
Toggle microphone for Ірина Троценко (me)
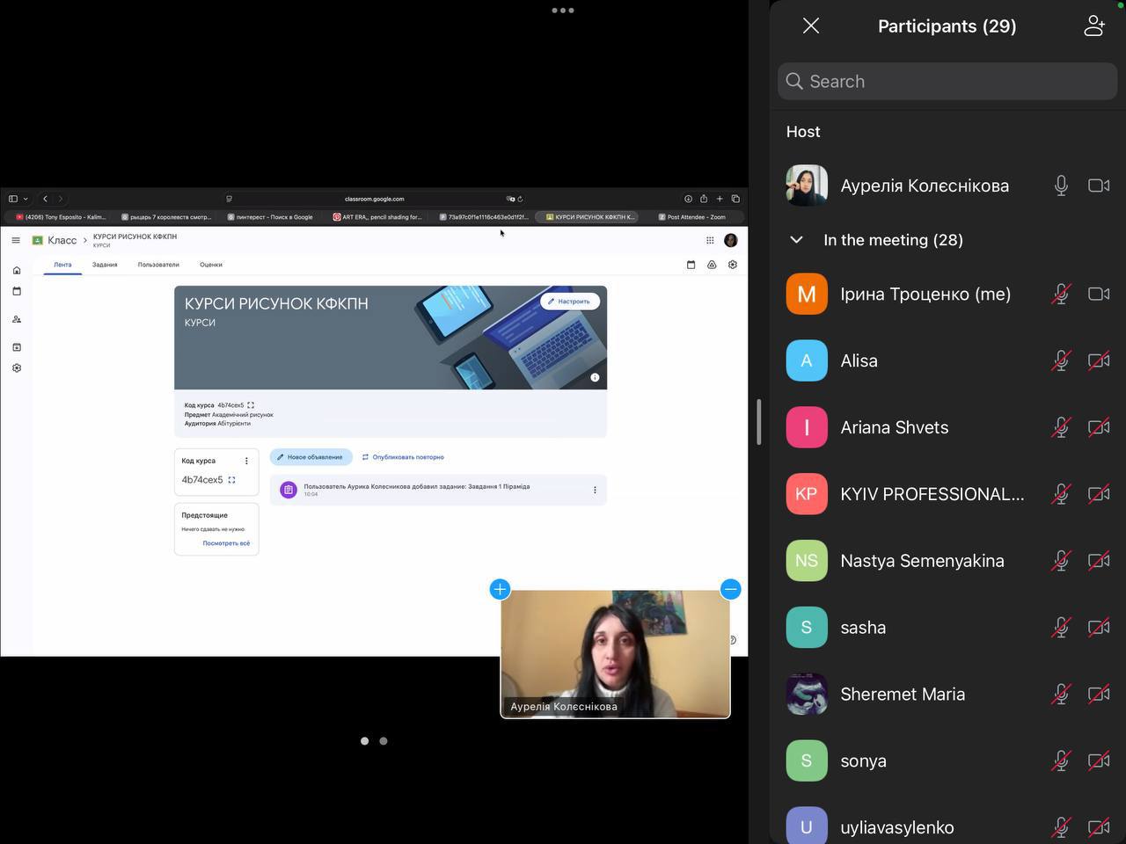point(1061,295)
